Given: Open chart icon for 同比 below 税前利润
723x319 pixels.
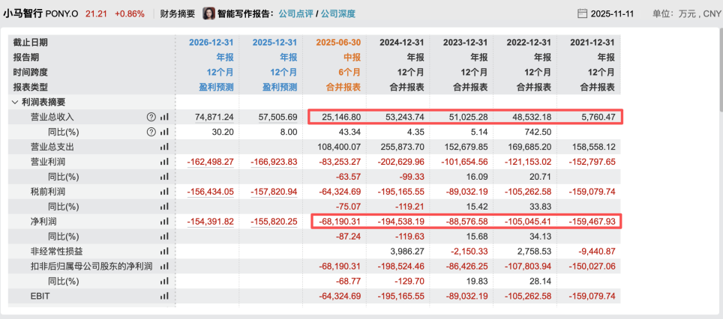Looking at the screenshot, I should click(x=164, y=207).
